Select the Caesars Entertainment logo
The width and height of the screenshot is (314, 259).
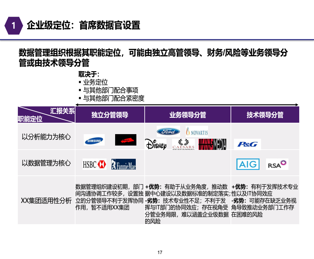[x=183, y=144]
